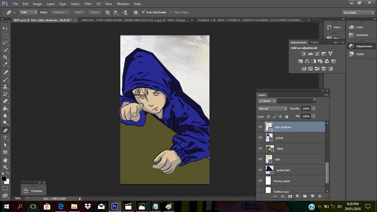Select the Zoom tool
This screenshot has width=377, height=212.
[x=5, y=167]
